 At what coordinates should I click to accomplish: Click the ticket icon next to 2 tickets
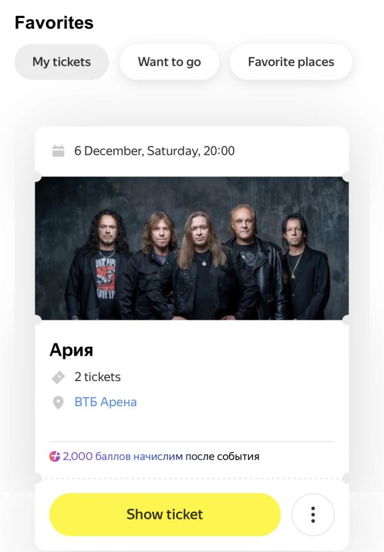[x=58, y=377]
